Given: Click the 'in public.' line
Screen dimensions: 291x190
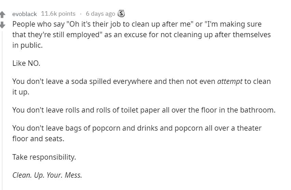Looking at the screenshot, I should [x=27, y=45].
